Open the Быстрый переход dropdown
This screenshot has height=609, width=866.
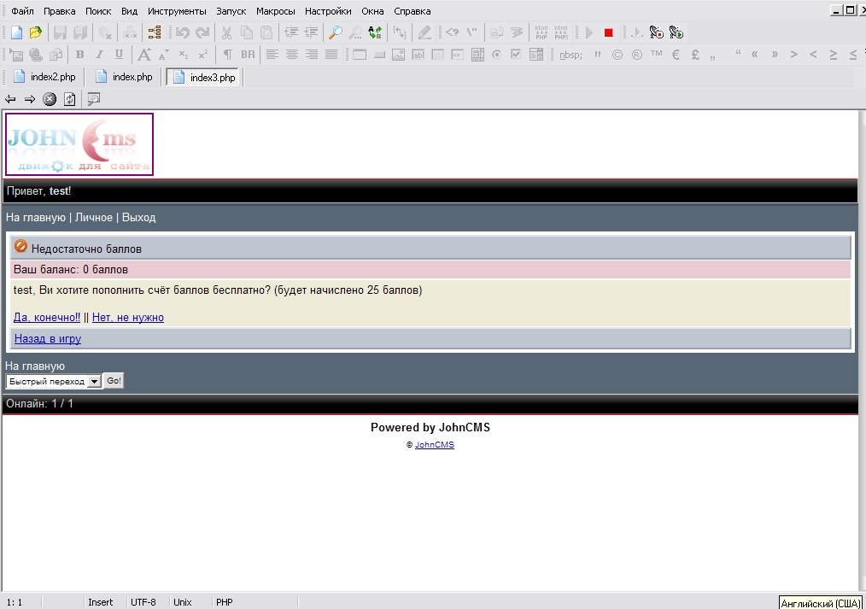(x=53, y=381)
